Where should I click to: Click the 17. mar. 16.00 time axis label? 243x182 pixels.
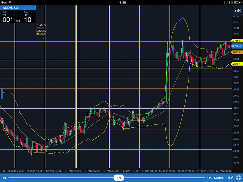click(224, 171)
